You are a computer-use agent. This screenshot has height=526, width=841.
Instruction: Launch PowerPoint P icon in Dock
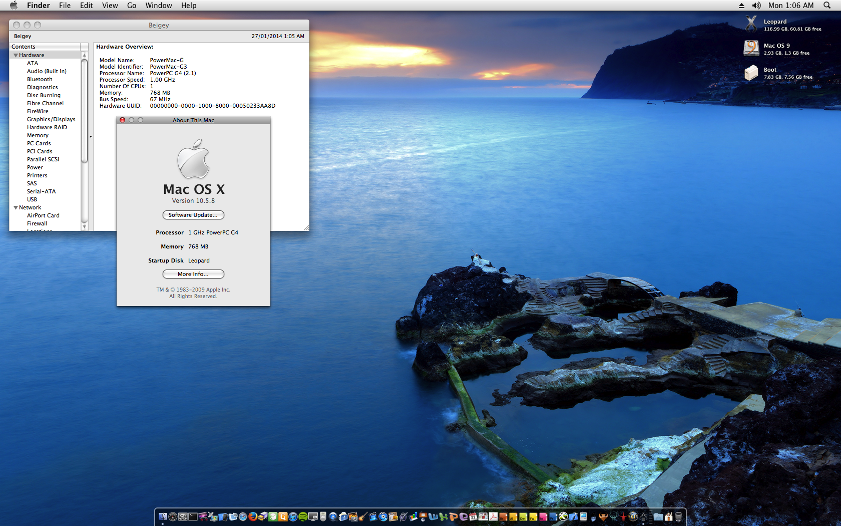453,516
